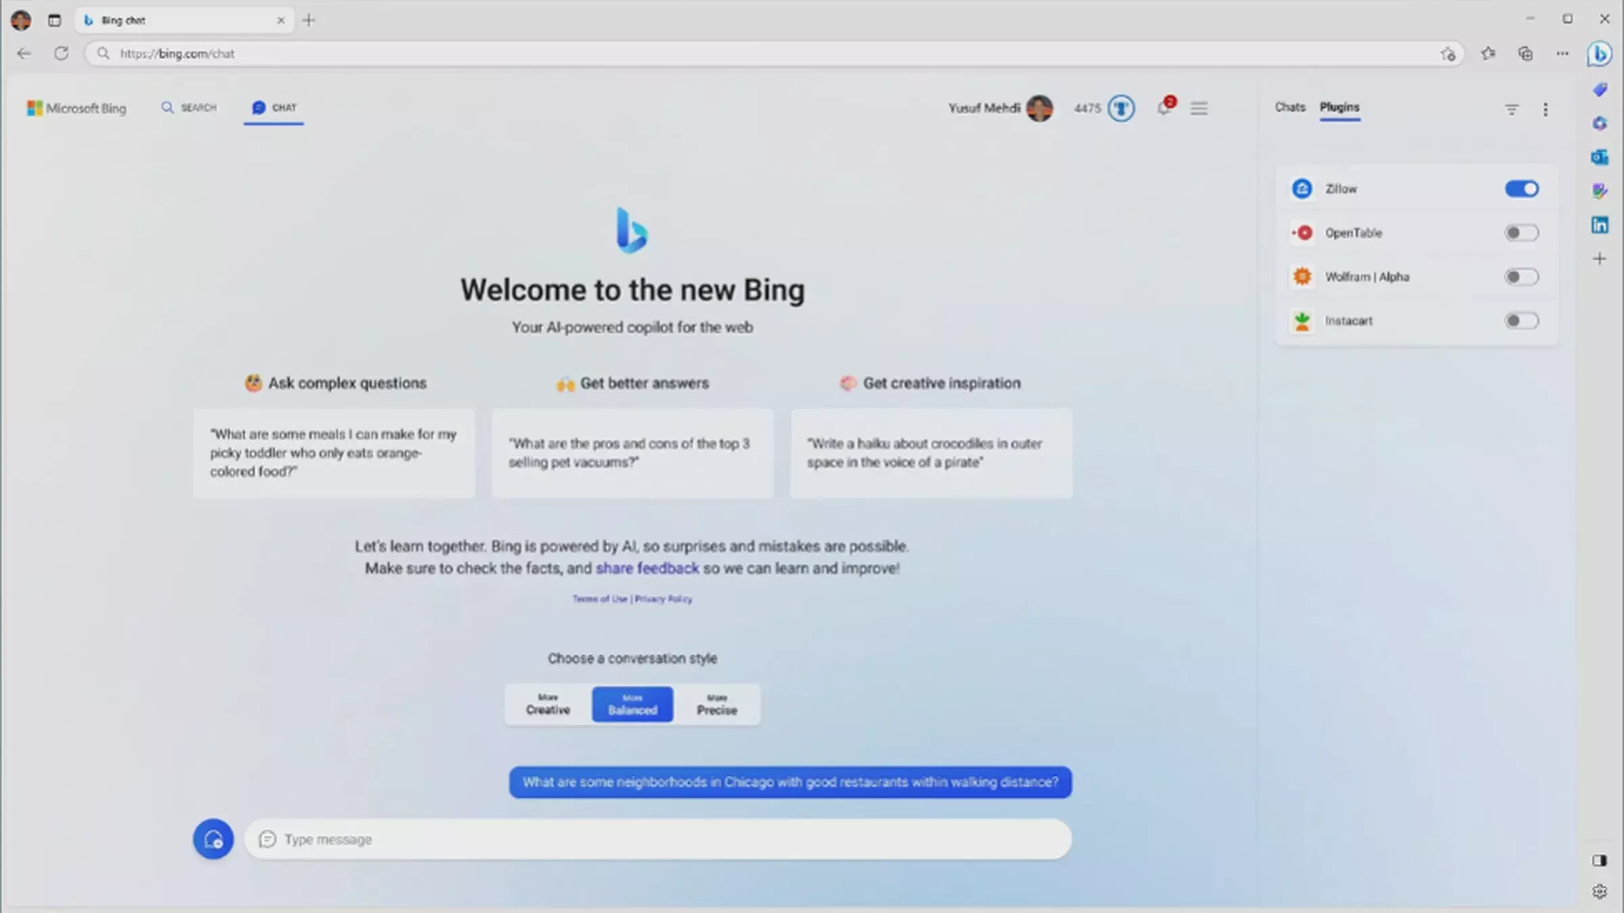Click the Chicago neighborhoods suggestion bubble

tap(790, 782)
